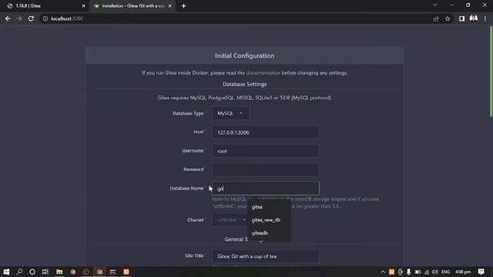Go forward with the browser arrow
493x277 pixels.
click(x=19, y=18)
